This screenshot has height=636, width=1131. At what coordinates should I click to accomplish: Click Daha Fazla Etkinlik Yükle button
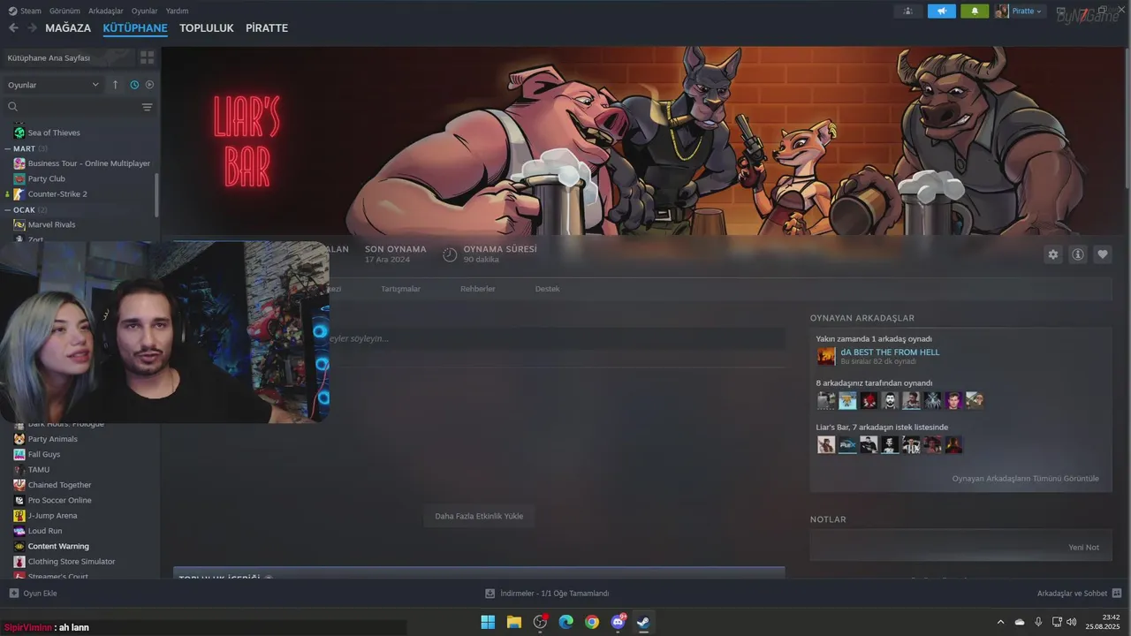479,516
